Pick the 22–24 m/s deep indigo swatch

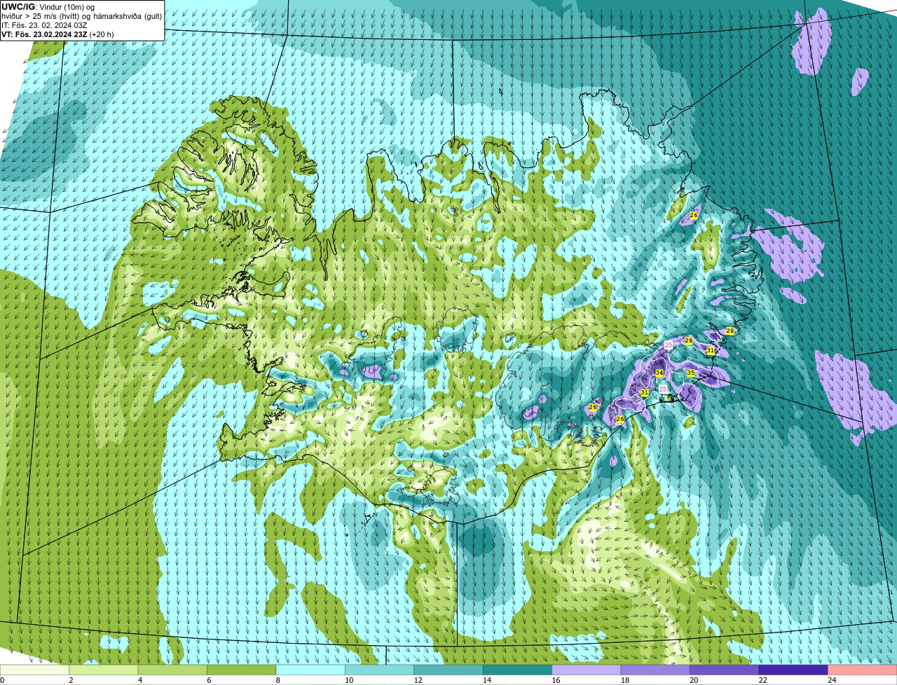coord(794,670)
